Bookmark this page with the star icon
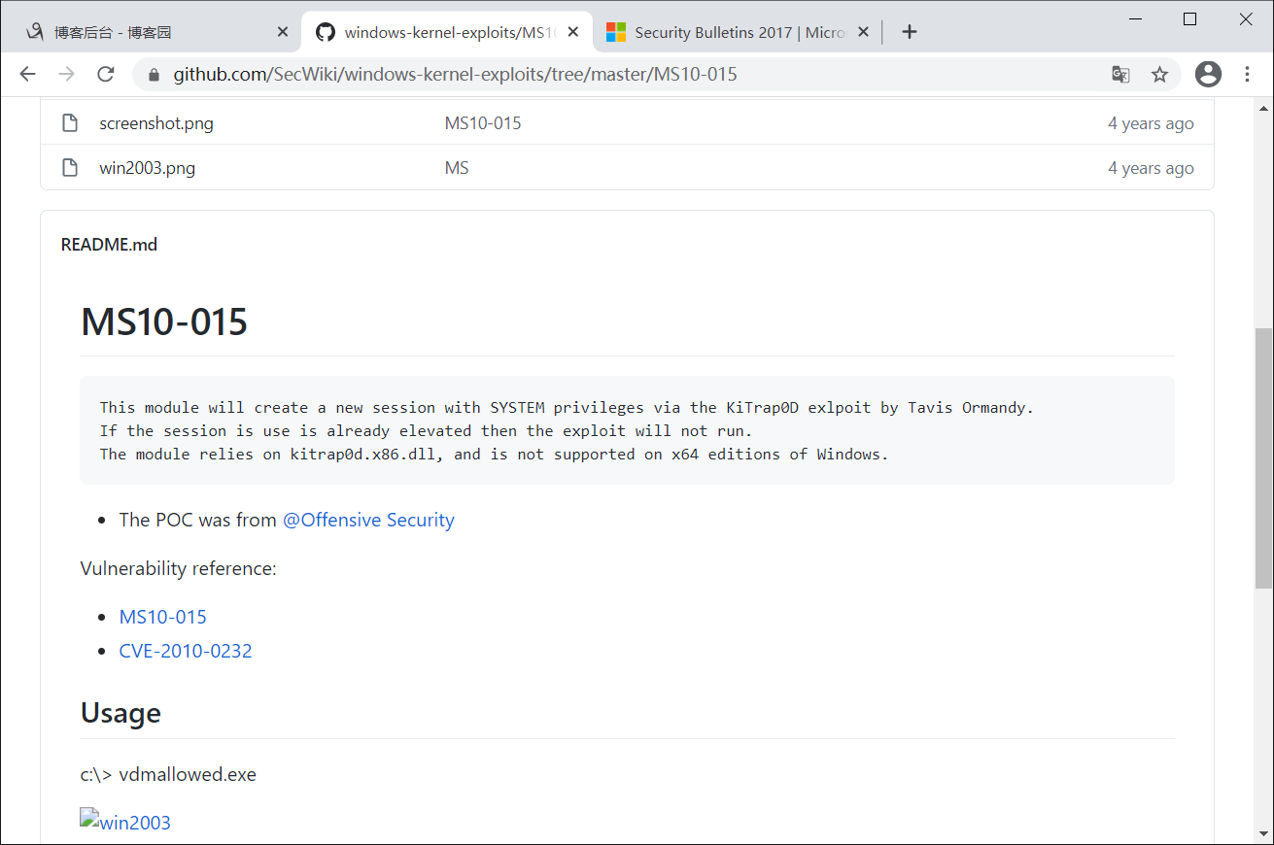 tap(1159, 75)
